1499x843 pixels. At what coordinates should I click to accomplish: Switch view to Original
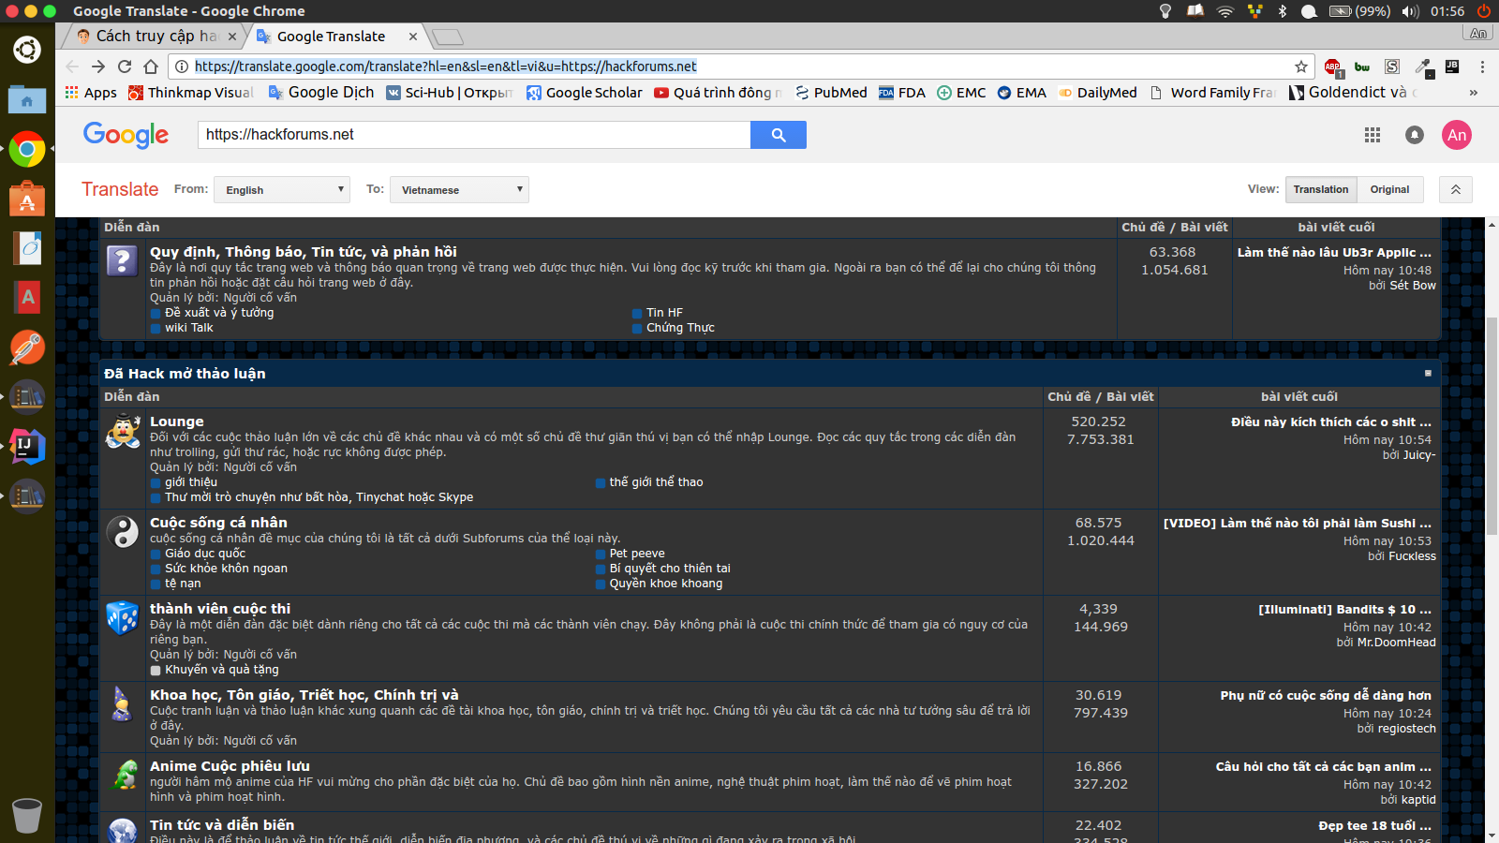coord(1390,189)
